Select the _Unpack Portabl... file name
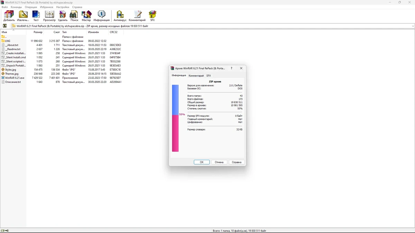The height and width of the screenshot is (233, 415). click(x=15, y=66)
